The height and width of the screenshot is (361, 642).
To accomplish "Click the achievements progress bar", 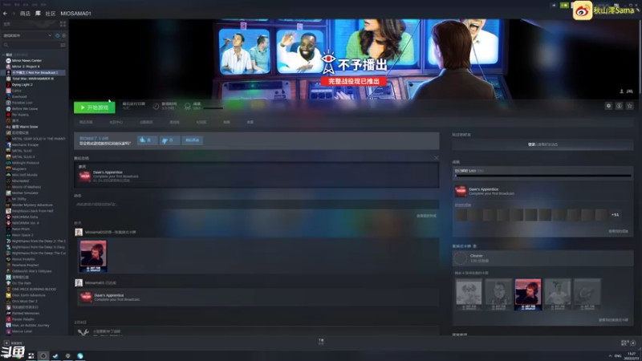I will (543, 176).
